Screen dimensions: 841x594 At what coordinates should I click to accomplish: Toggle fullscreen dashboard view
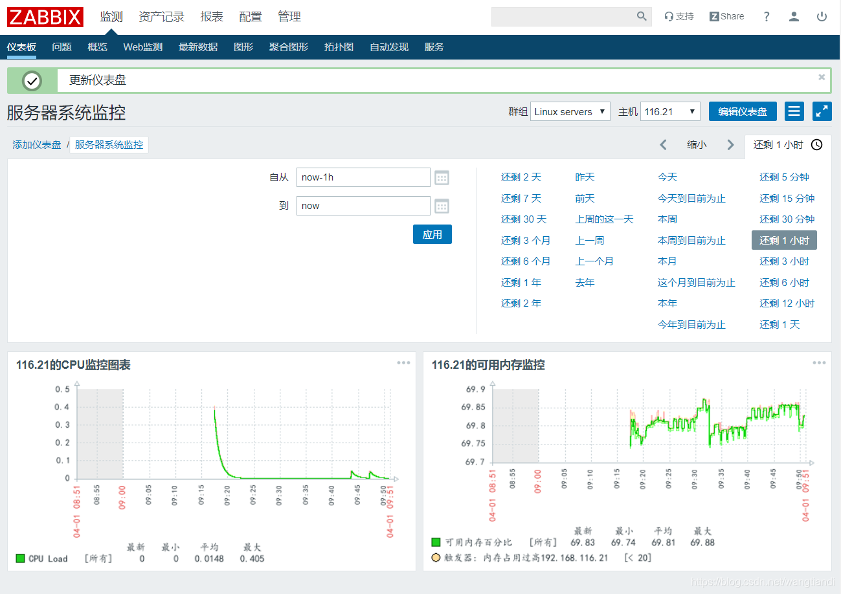pyautogui.click(x=822, y=111)
